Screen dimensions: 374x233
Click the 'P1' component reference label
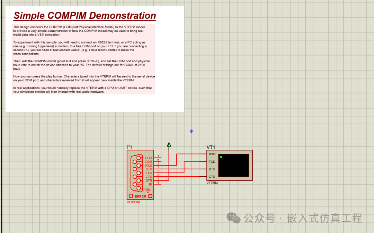[x=130, y=147]
